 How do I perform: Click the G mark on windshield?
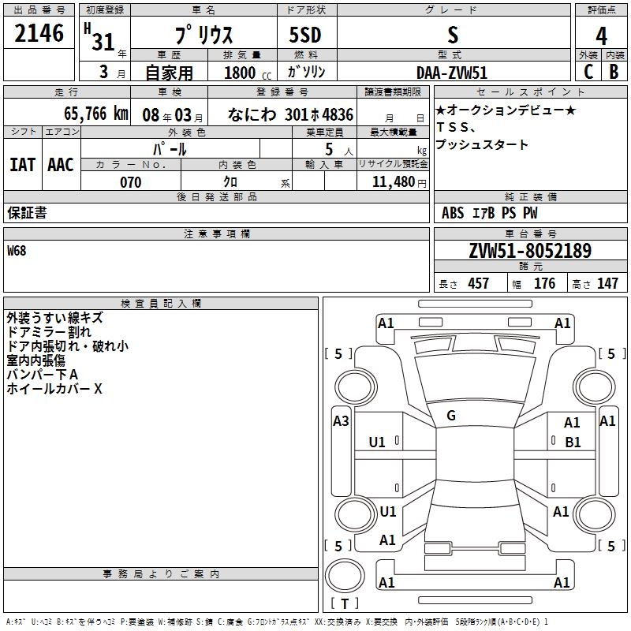click(x=451, y=416)
